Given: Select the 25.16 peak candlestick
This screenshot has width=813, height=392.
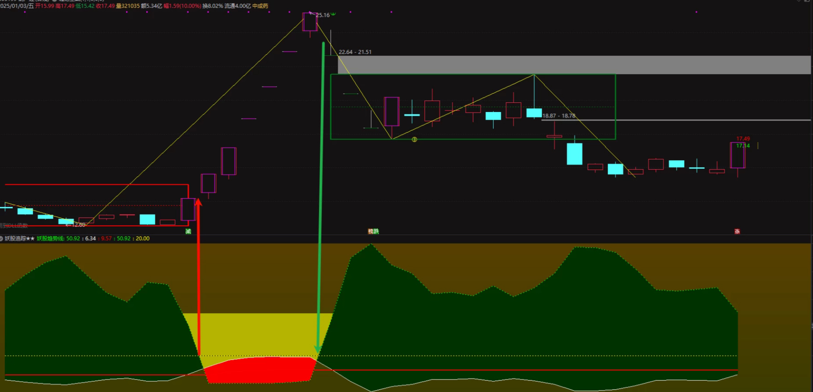Looking at the screenshot, I should (x=310, y=22).
